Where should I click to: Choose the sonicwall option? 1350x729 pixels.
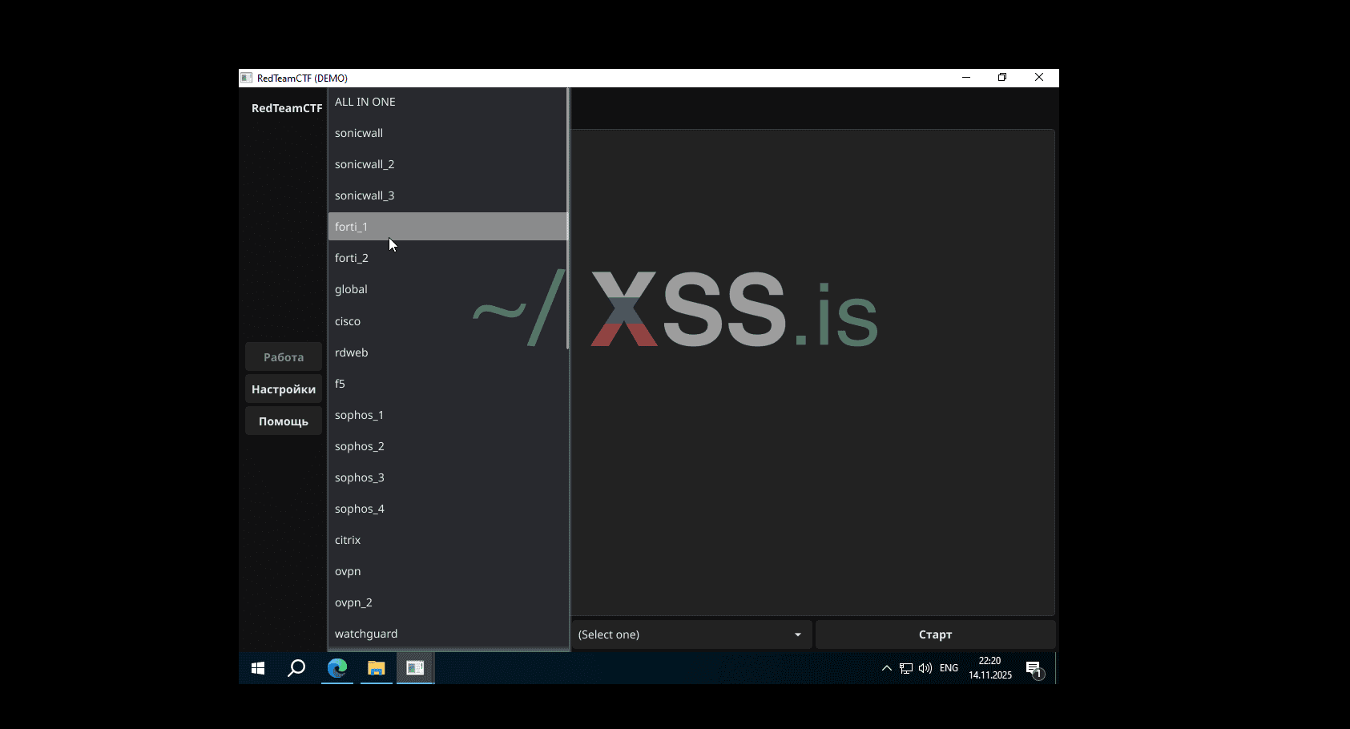(447, 133)
